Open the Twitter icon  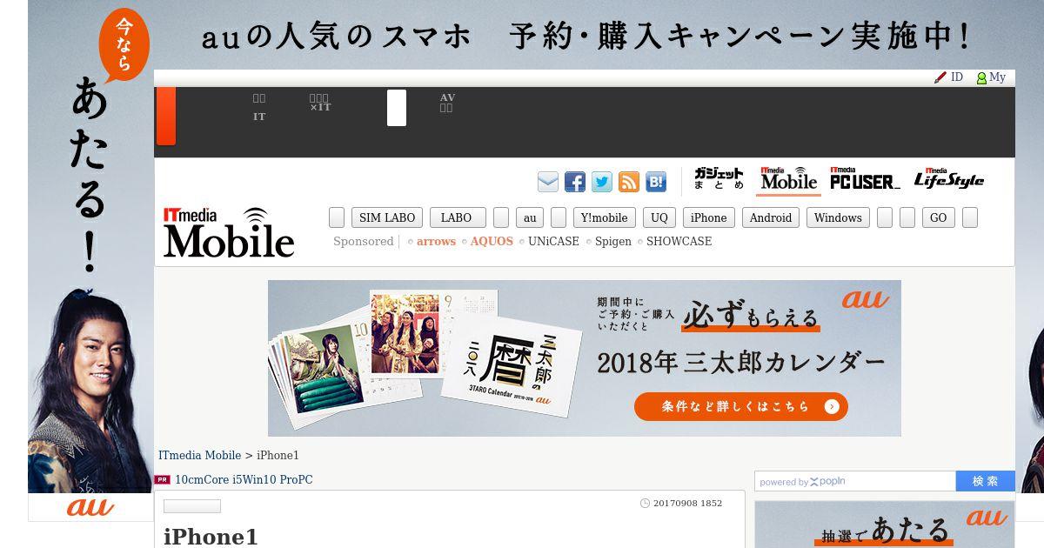pyautogui.click(x=602, y=182)
